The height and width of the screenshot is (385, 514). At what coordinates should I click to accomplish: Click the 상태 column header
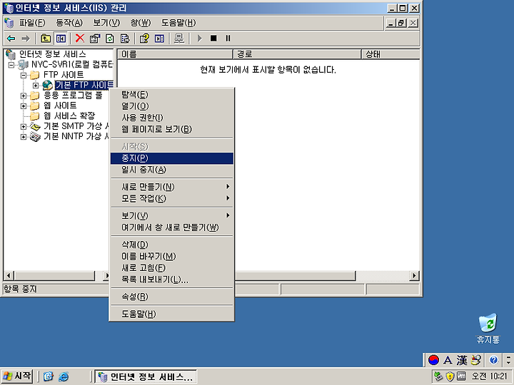point(390,54)
